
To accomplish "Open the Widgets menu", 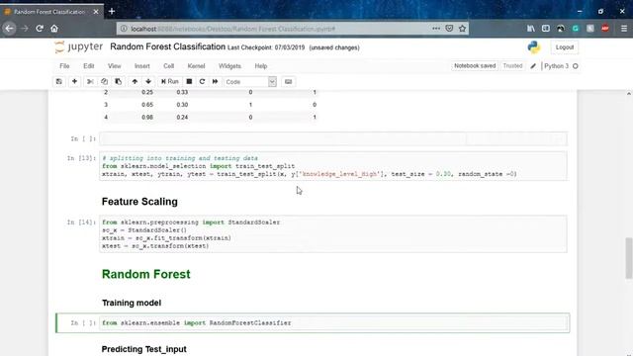I will click(229, 66).
